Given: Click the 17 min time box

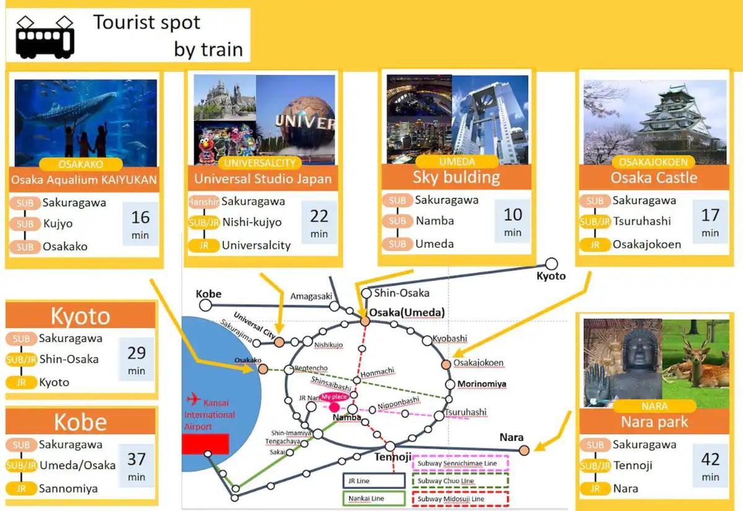Looking at the screenshot, I should click(x=710, y=222).
